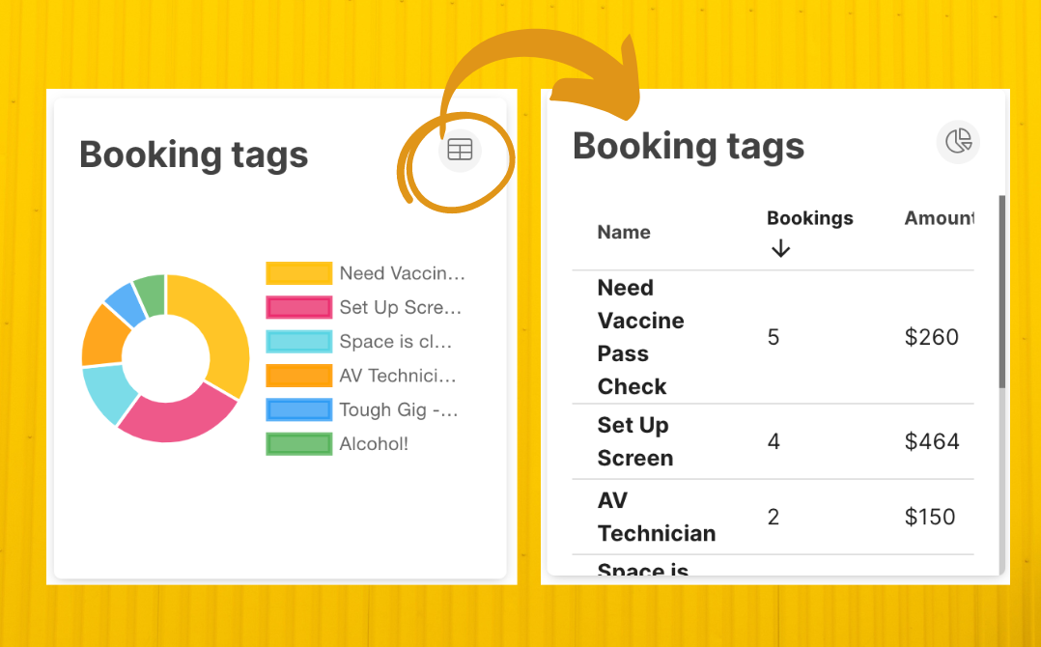Switch to table view icon
The width and height of the screenshot is (1041, 647).
(460, 150)
